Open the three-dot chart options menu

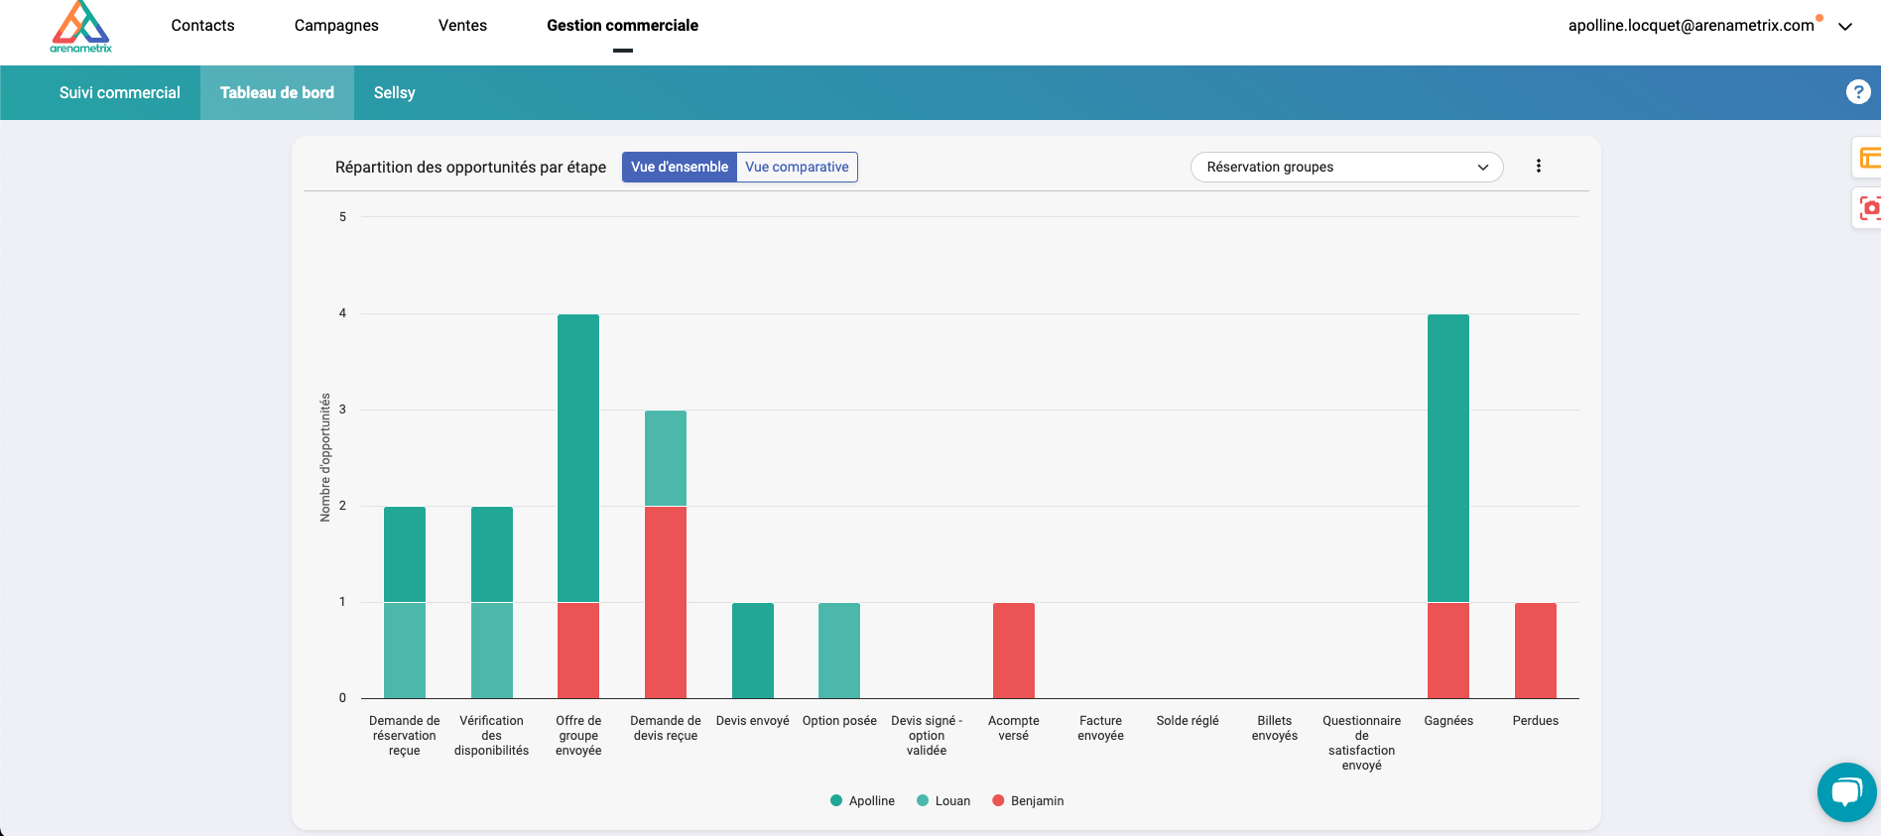coord(1538,167)
